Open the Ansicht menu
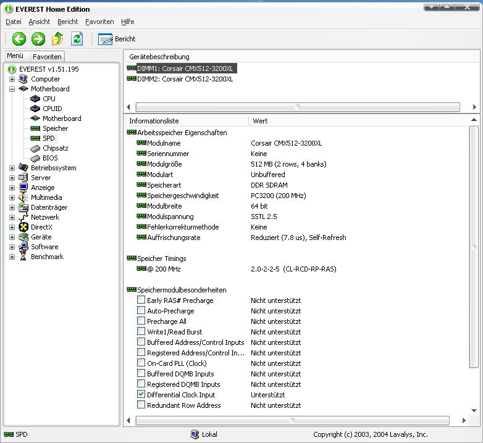483x443 pixels. click(x=40, y=22)
